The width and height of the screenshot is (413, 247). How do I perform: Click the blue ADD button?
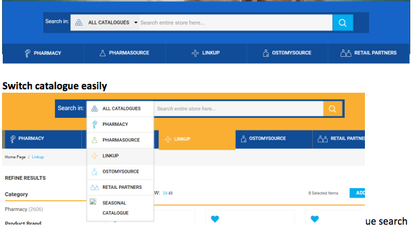(357, 193)
